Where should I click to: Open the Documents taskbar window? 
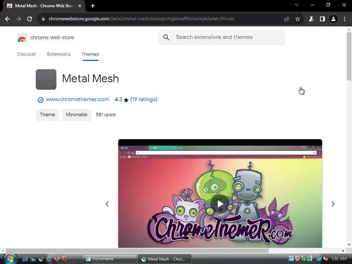click(x=110, y=259)
